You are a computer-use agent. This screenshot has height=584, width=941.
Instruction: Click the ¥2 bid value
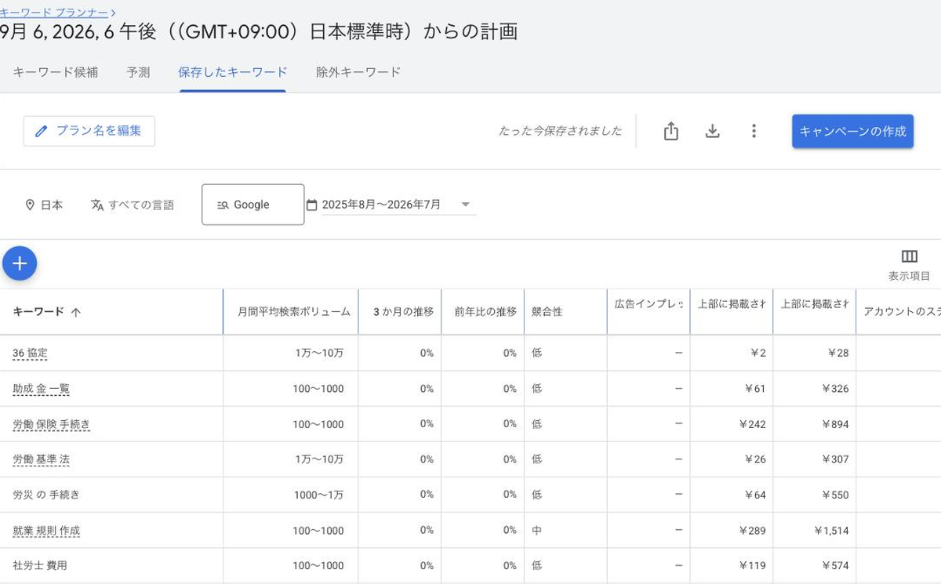(x=758, y=354)
